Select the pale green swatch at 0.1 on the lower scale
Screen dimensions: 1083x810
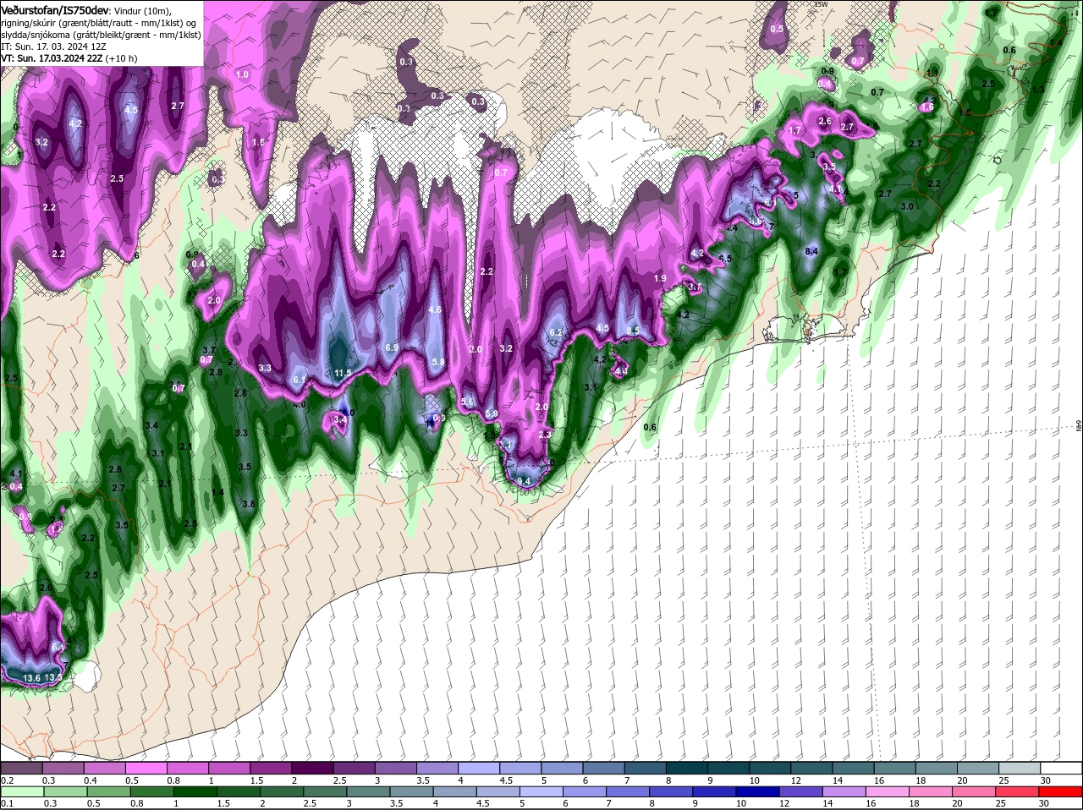(21, 792)
